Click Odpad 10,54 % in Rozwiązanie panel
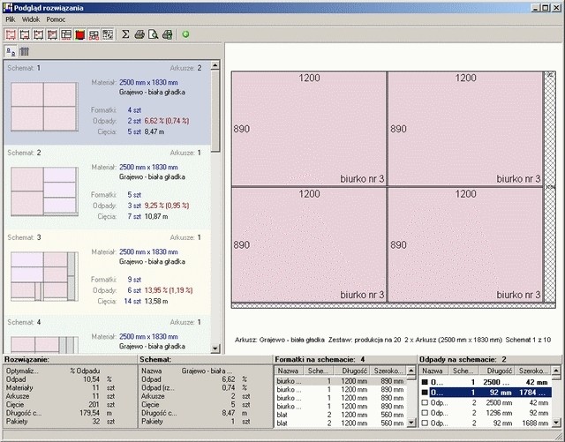 59,379
